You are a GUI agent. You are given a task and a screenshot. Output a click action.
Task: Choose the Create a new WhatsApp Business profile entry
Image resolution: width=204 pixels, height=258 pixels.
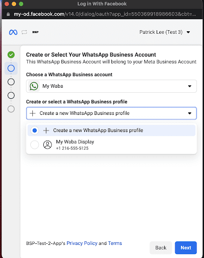point(111,131)
